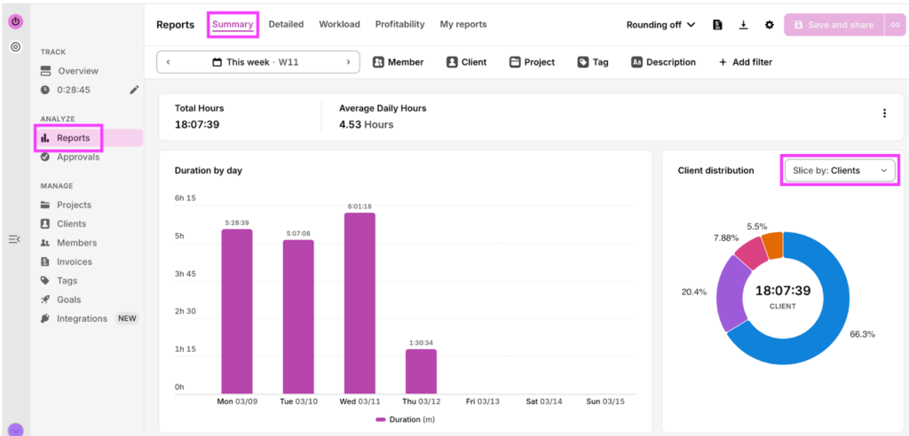Click the link icon beside Save and share
This screenshot has width=909, height=436.
[x=895, y=25]
